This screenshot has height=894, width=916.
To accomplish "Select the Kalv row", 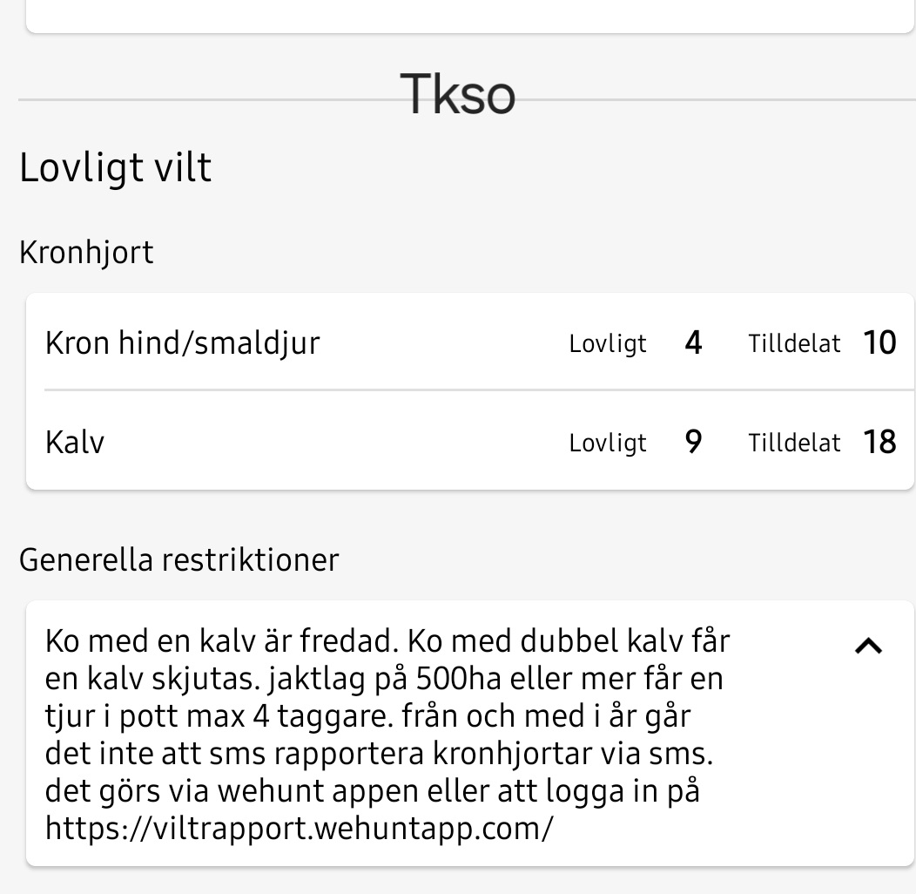I will pyautogui.click(x=470, y=442).
